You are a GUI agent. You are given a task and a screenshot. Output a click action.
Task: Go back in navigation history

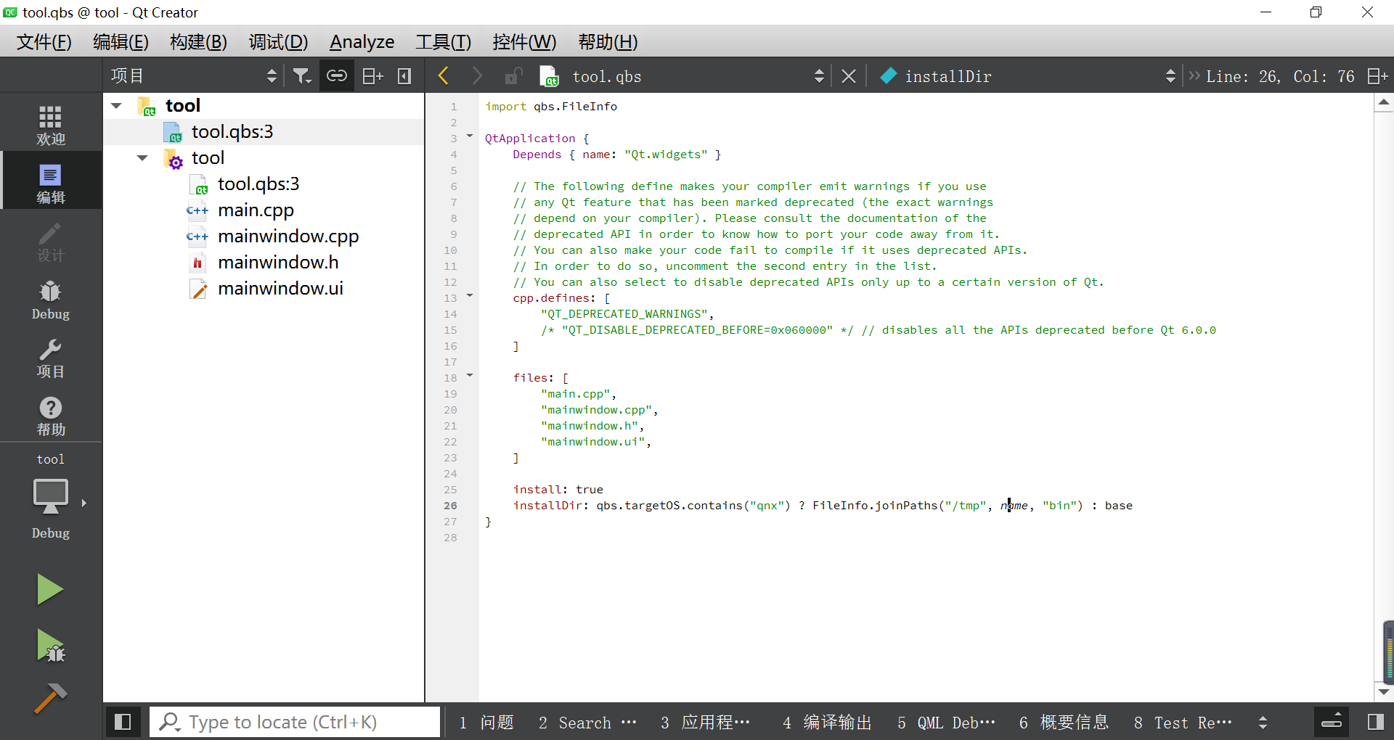[444, 76]
